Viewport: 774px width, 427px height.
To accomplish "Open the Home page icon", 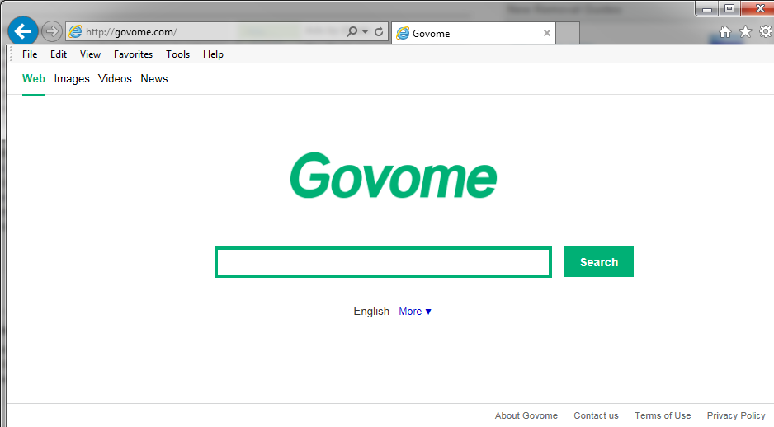I will [725, 32].
